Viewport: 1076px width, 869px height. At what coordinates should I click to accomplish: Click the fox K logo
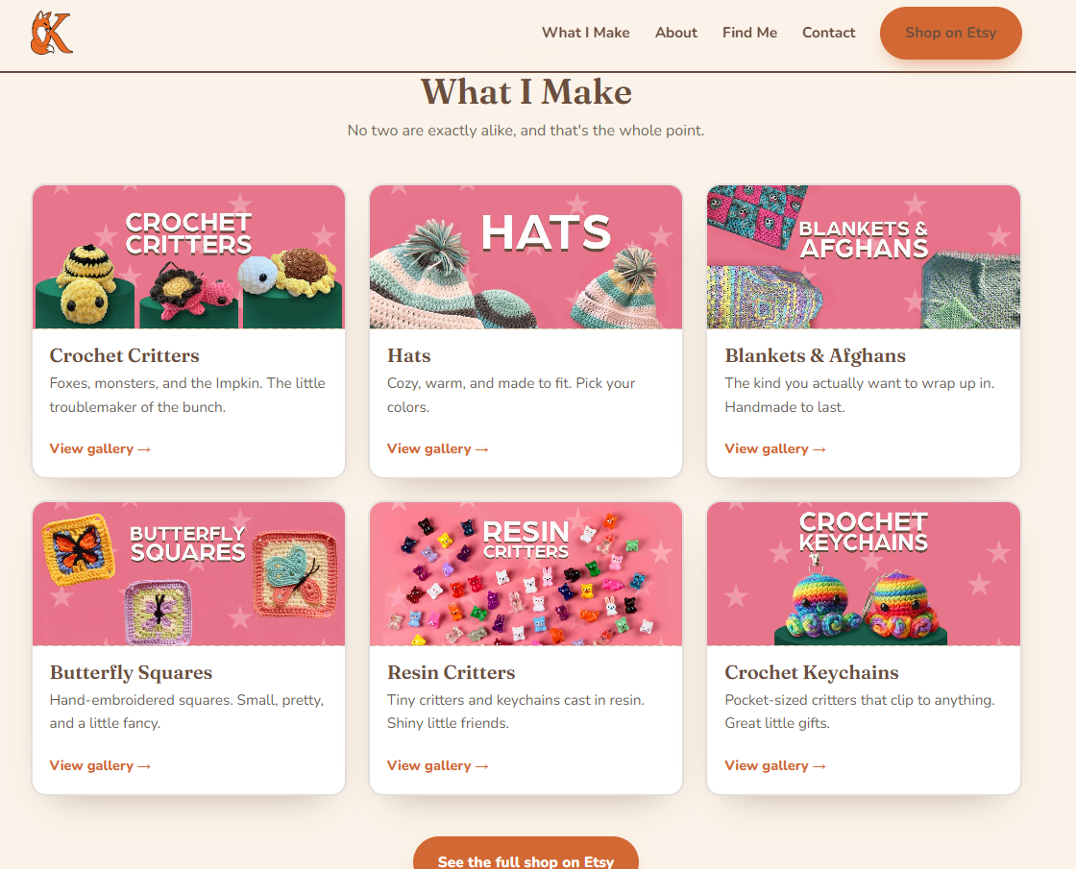pyautogui.click(x=52, y=33)
